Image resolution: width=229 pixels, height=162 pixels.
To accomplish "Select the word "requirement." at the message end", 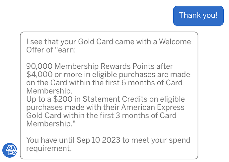I will coord(49,148).
